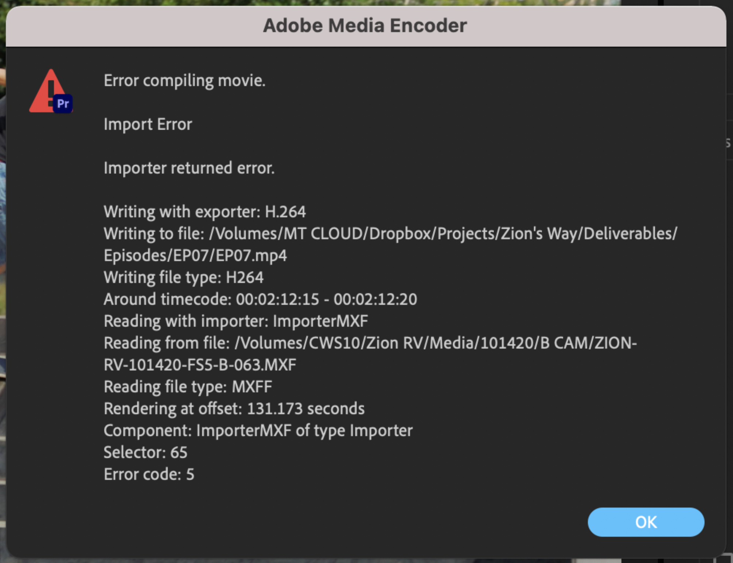Click the "Importer returned error." line

189,168
